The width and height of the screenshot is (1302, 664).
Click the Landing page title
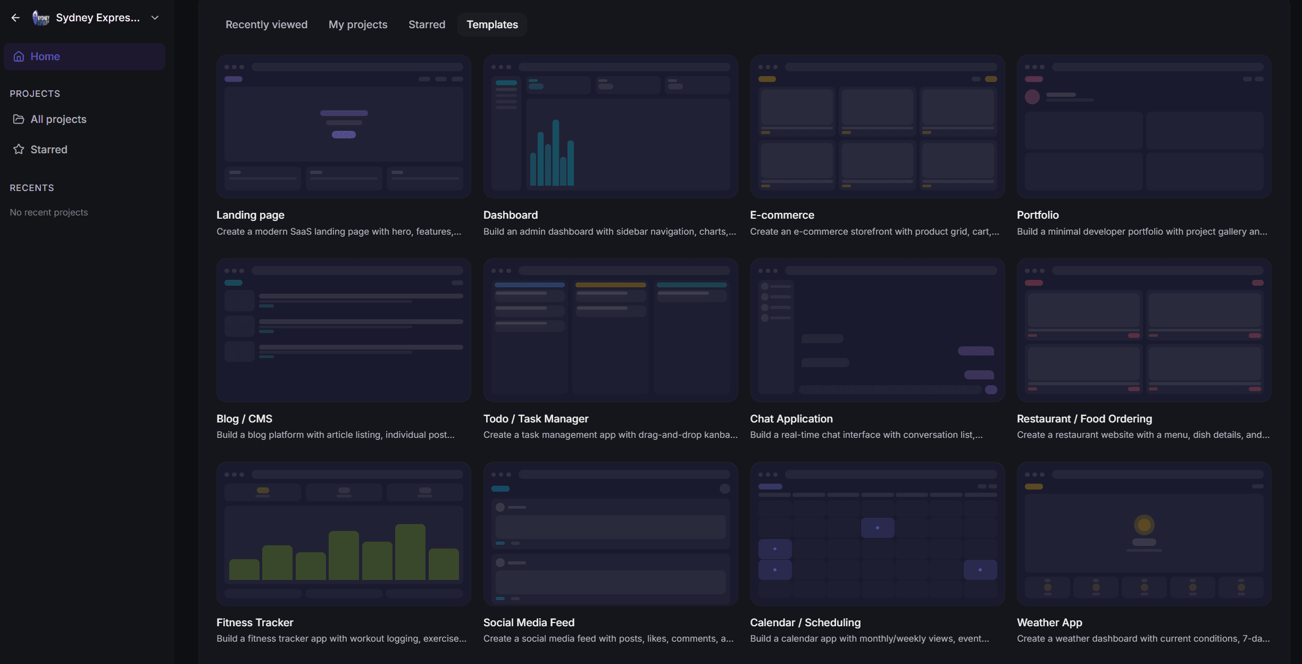251,215
